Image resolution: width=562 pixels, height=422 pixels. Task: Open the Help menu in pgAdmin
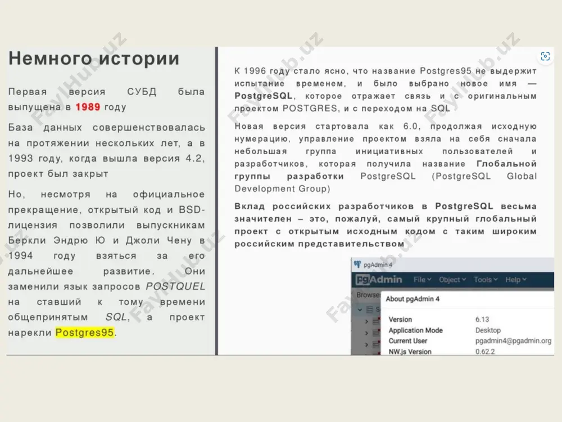coord(516,280)
